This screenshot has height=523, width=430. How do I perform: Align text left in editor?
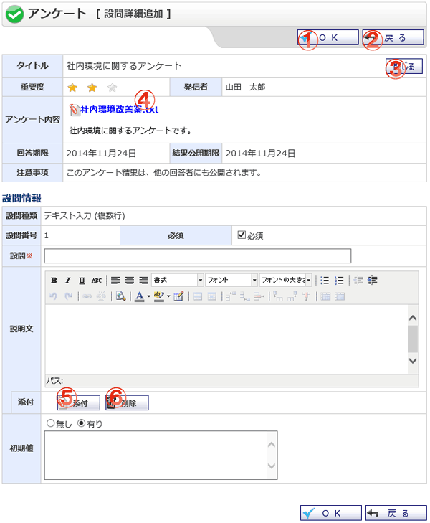[115, 281]
